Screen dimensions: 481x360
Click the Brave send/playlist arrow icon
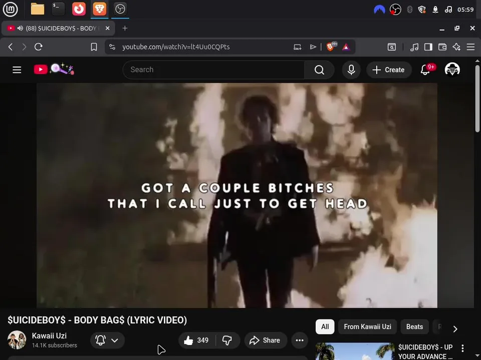point(313,47)
